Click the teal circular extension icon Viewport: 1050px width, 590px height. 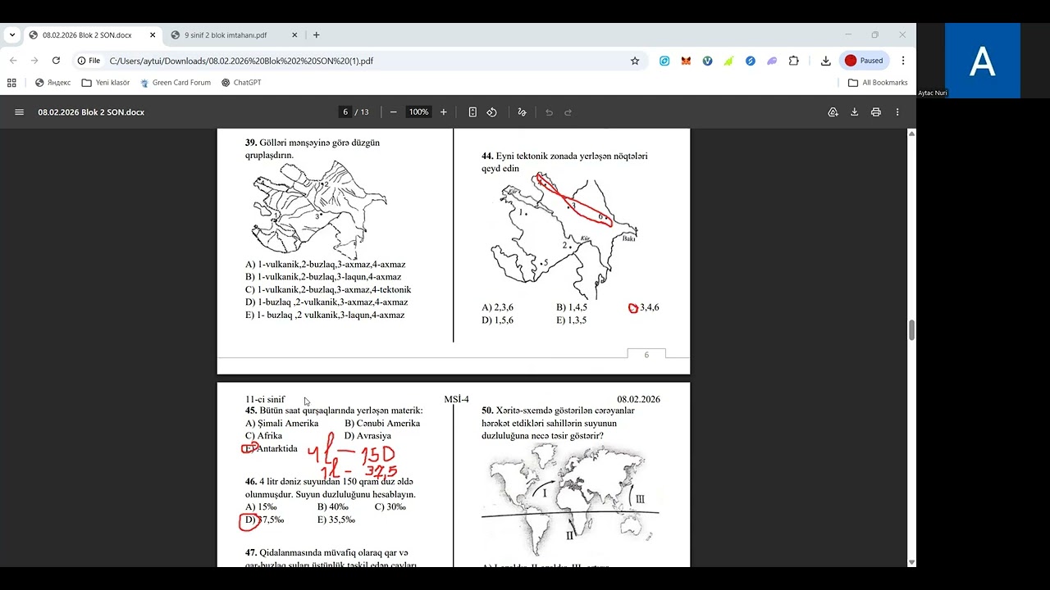point(664,61)
